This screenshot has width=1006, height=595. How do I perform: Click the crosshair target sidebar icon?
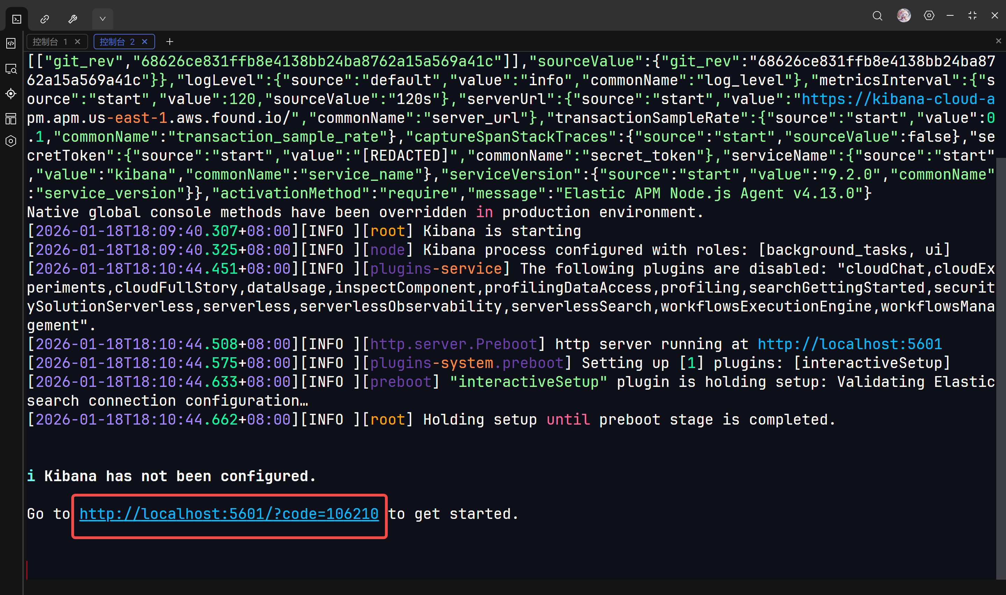(11, 94)
